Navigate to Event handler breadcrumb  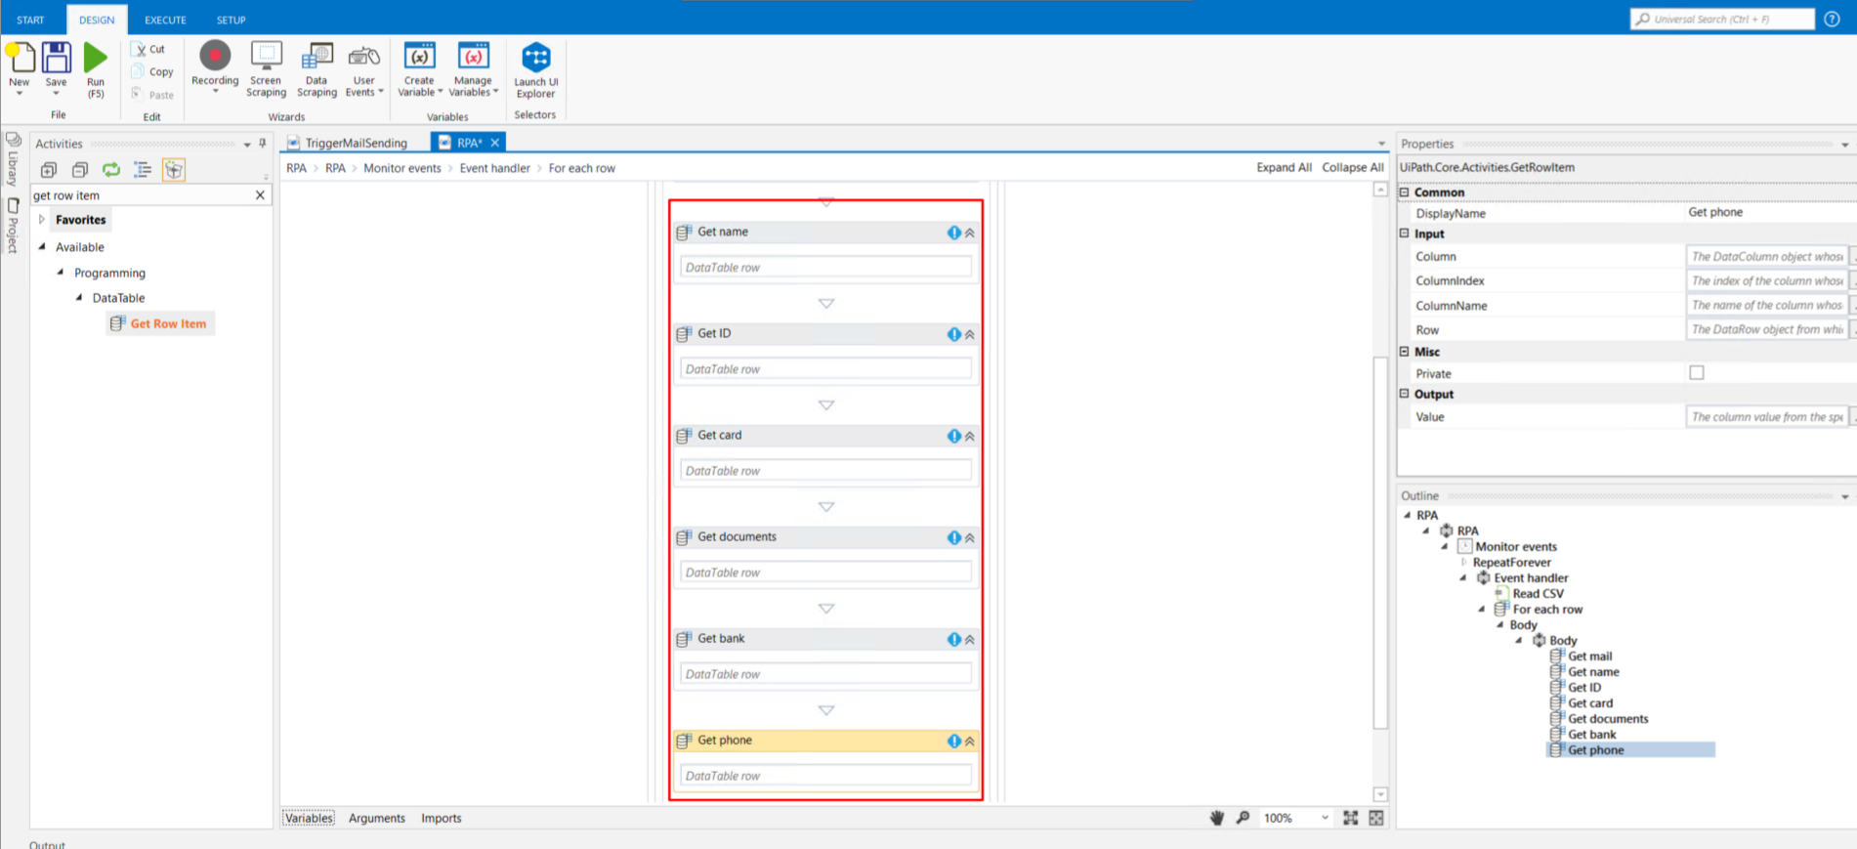coord(495,168)
